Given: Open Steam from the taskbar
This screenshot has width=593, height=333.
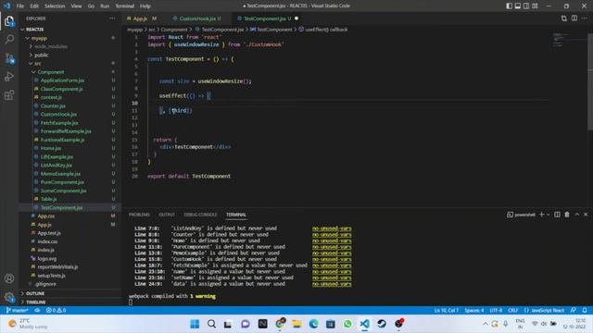Looking at the screenshot, I should (x=382, y=324).
